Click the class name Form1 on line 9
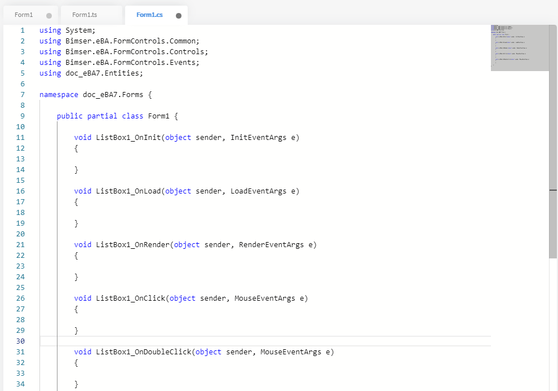Image resolution: width=558 pixels, height=391 pixels. tap(159, 116)
